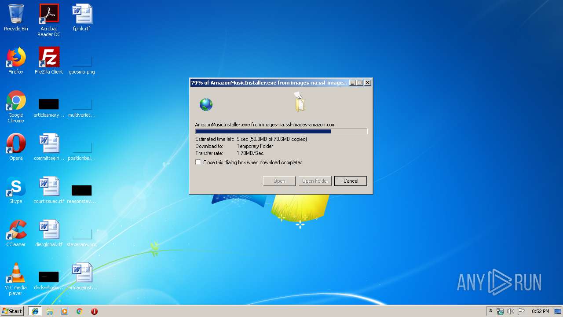Viewport: 563px width, 317px height.
Task: Open Windows Explorer from the taskbar
Action: (x=50, y=311)
